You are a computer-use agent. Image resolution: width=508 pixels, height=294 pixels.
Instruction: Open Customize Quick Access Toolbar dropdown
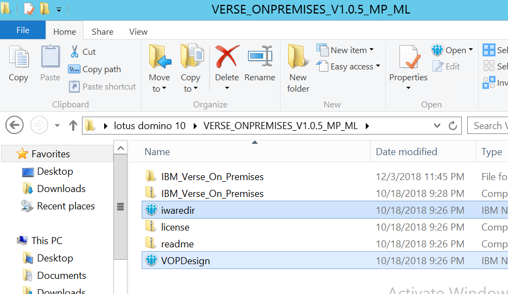[x=59, y=10]
